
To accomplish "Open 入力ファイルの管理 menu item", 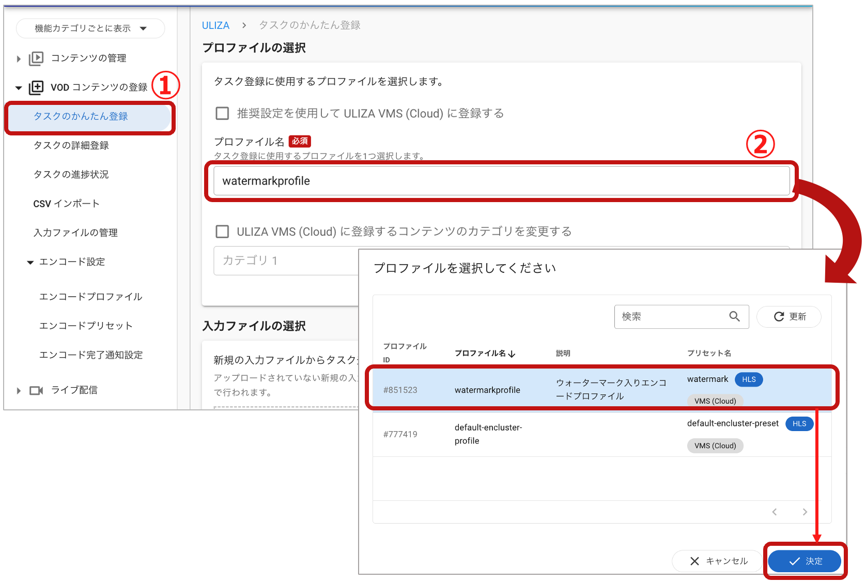I will tap(75, 233).
